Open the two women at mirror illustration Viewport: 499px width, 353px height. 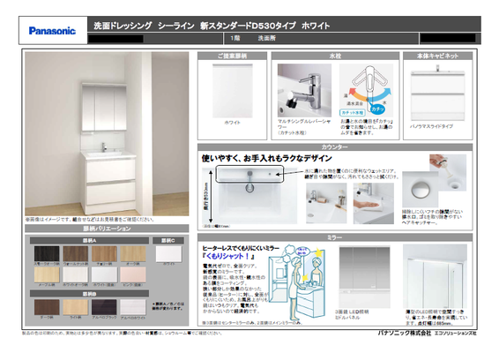(296, 282)
